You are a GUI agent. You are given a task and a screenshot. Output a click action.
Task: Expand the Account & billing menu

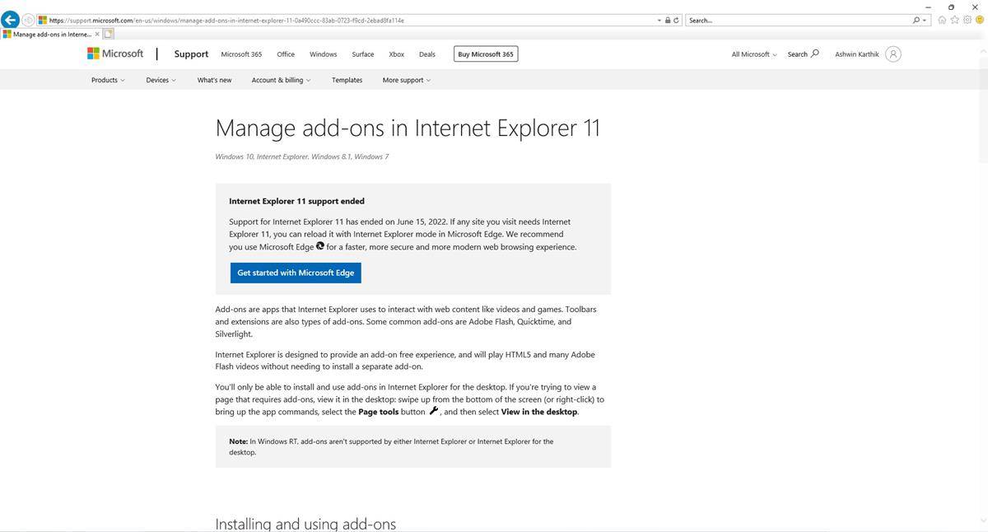pos(280,80)
